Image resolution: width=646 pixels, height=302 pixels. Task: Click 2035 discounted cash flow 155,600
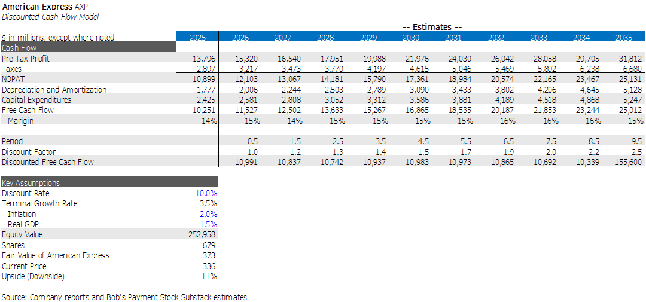tap(628, 162)
